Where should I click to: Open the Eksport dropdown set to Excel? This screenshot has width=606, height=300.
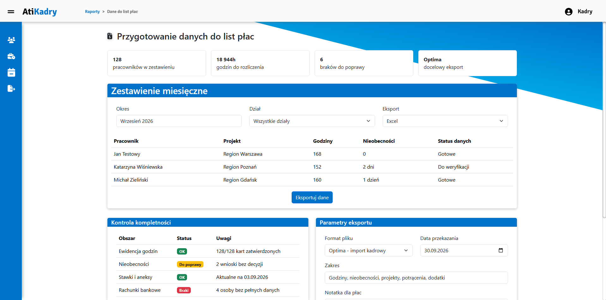445,121
